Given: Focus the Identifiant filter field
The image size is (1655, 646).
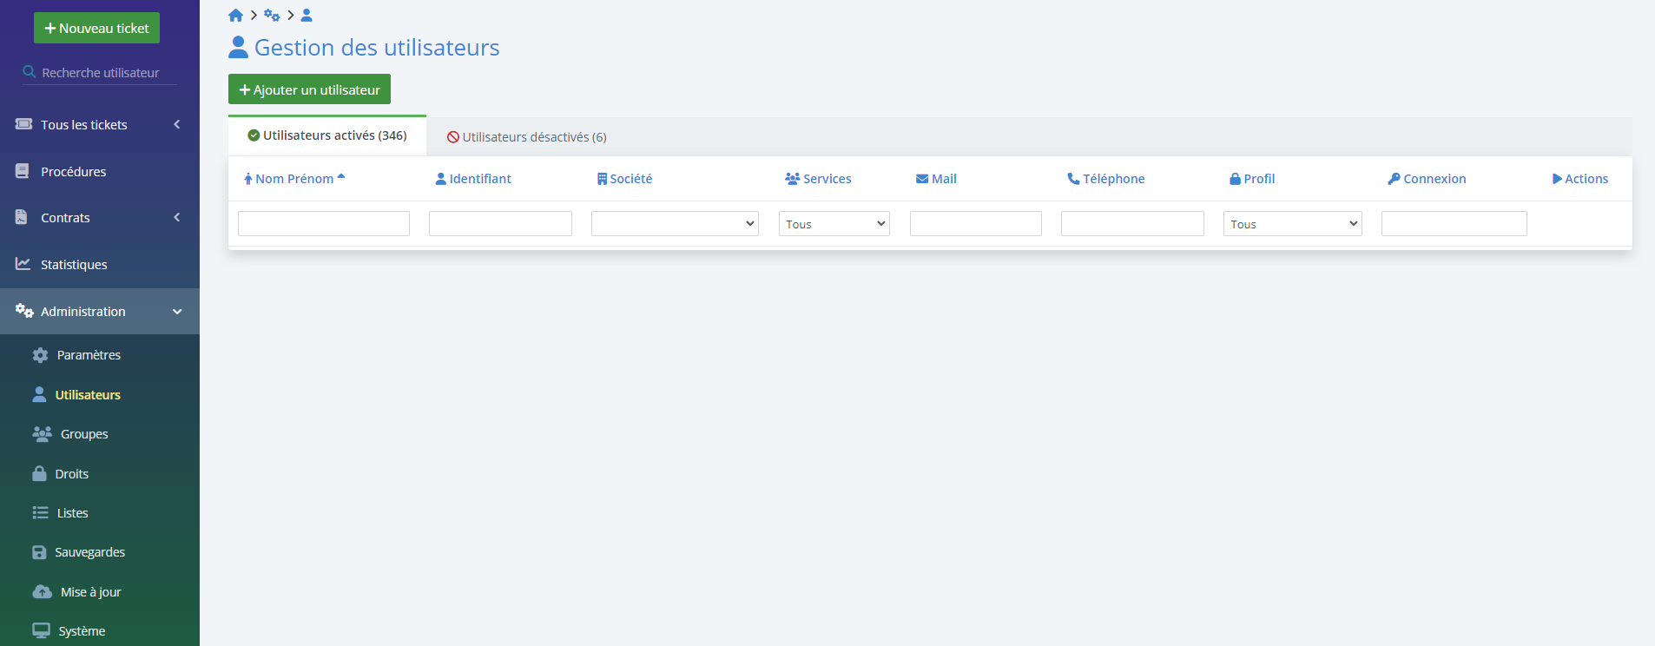Looking at the screenshot, I should 500,223.
